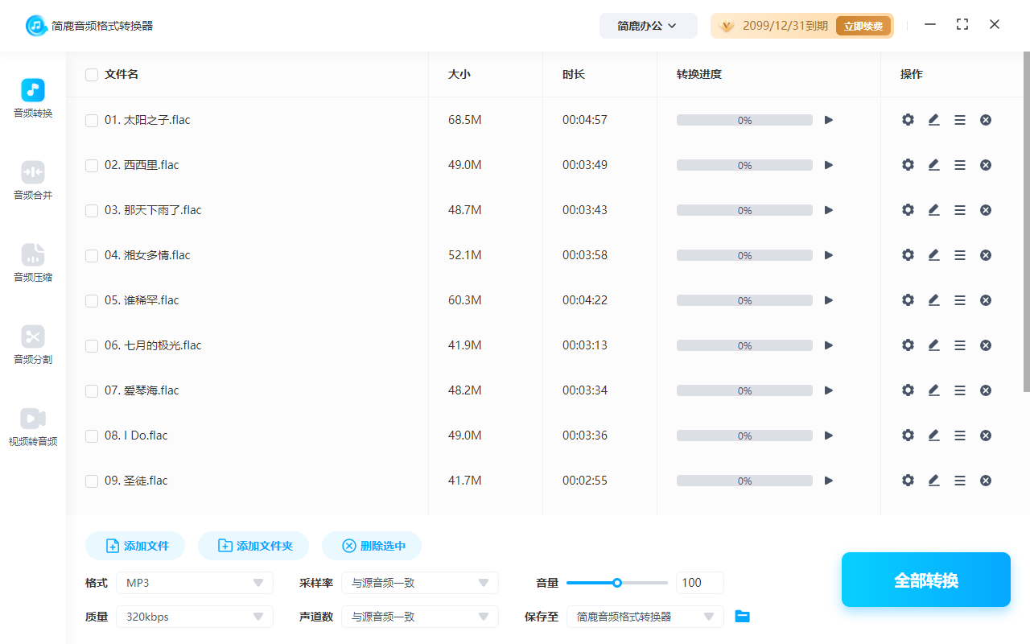Image resolution: width=1030 pixels, height=644 pixels.
Task: Play preview of 太阳之子.flac
Action: (829, 119)
